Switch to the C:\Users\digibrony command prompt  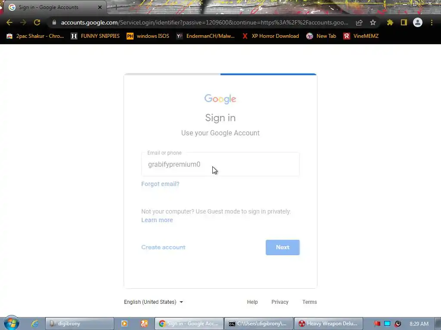(x=259, y=324)
